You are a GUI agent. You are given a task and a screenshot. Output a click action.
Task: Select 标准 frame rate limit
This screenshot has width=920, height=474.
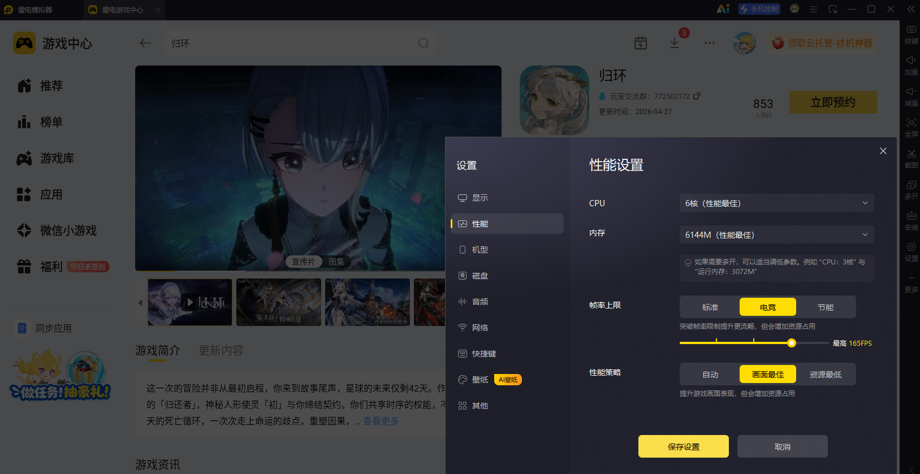click(710, 307)
